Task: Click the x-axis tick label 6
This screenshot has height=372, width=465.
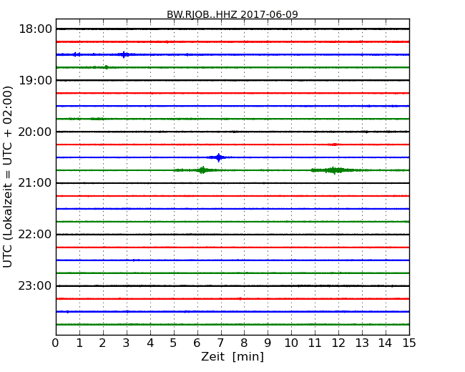Action: click(197, 343)
